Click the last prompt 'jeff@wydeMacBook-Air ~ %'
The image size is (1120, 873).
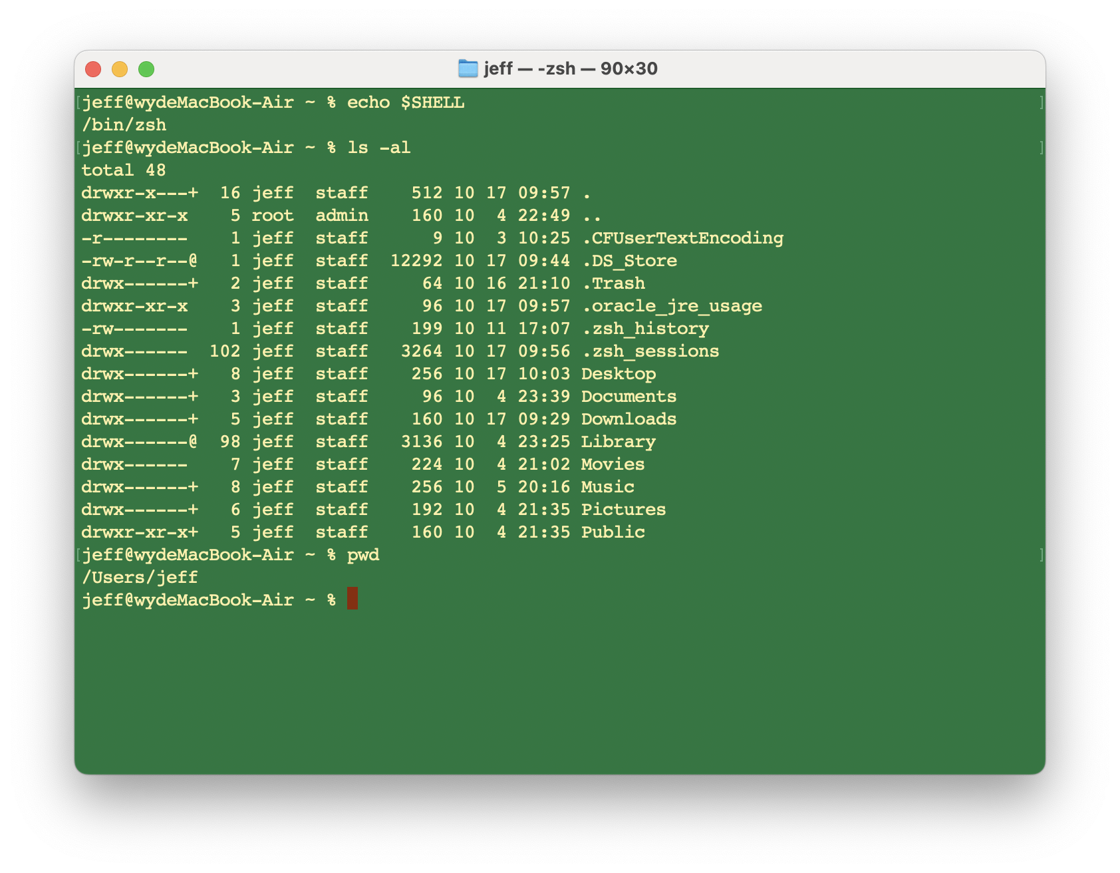tap(209, 600)
